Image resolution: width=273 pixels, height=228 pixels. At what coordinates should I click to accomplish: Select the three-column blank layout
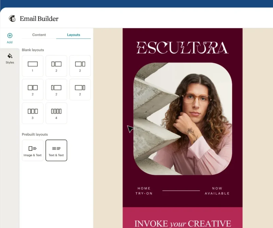(x=33, y=113)
